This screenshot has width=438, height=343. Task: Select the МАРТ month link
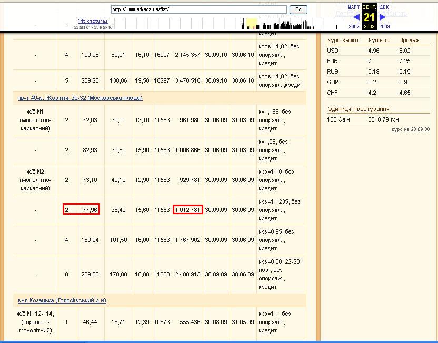[353, 7]
